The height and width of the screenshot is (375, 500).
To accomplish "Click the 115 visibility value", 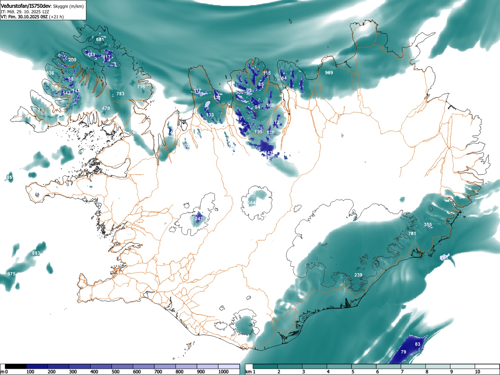I will point(267,73).
